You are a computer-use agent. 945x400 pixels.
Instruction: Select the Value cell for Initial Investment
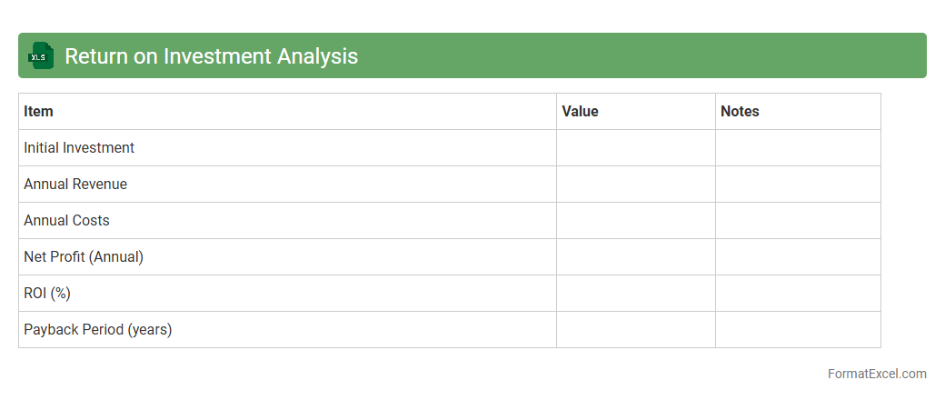[635, 147]
